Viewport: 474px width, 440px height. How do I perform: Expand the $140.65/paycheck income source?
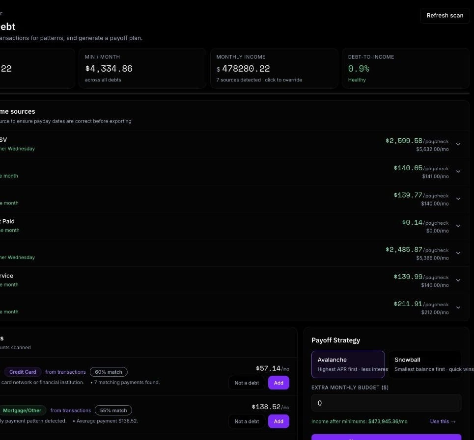[x=458, y=171]
